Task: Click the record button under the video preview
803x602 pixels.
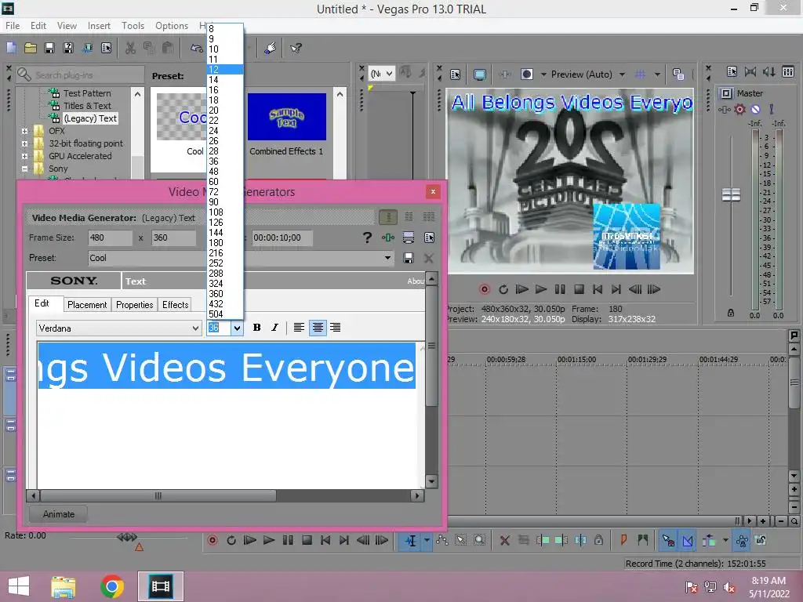Action: pyautogui.click(x=484, y=289)
